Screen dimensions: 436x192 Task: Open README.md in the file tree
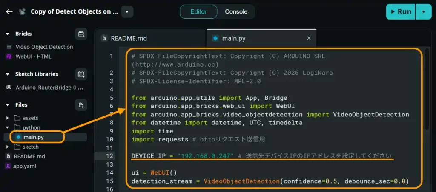[29, 156]
